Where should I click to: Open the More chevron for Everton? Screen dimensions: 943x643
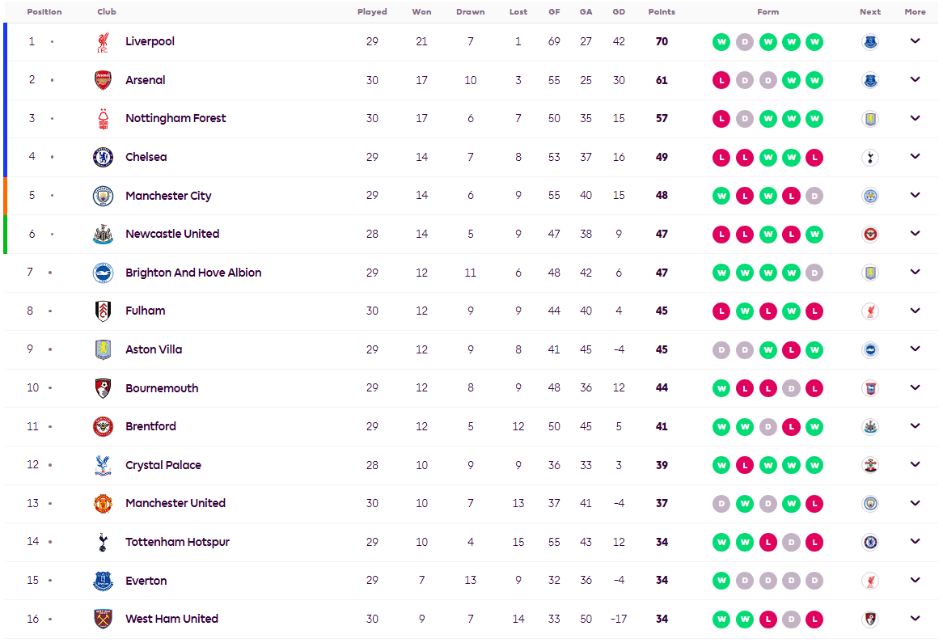click(x=915, y=580)
